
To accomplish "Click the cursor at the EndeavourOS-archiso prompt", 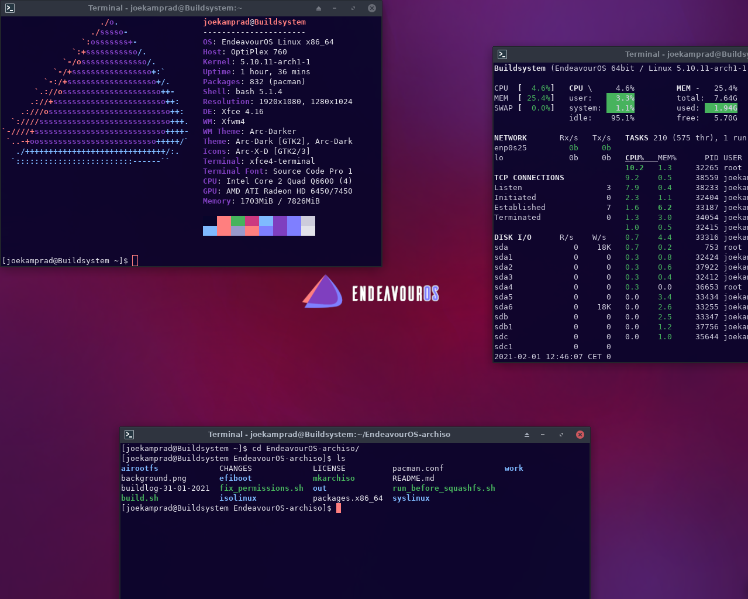I will [x=339, y=508].
